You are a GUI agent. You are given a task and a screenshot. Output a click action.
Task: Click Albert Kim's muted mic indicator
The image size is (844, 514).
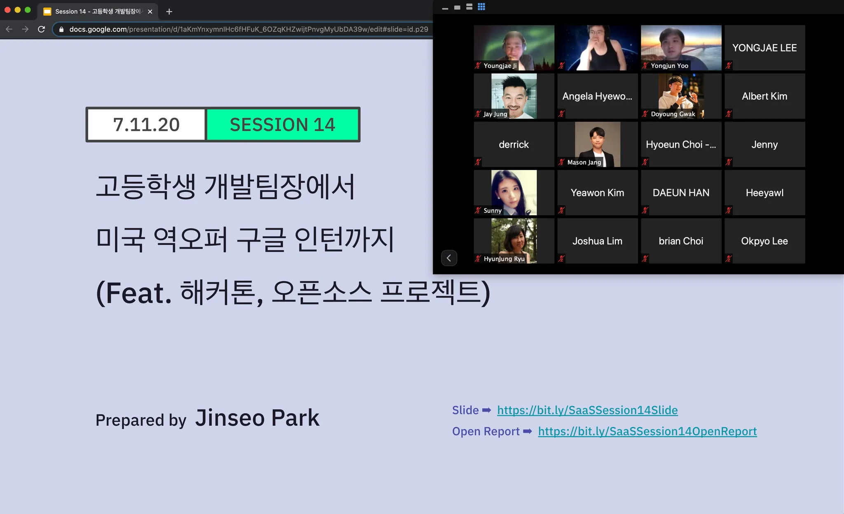tap(729, 114)
